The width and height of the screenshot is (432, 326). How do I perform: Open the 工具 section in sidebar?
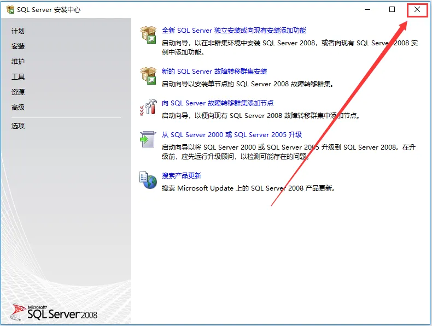18,77
